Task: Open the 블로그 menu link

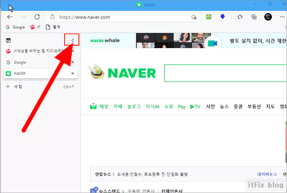Action: pyautogui.click(x=134, y=106)
